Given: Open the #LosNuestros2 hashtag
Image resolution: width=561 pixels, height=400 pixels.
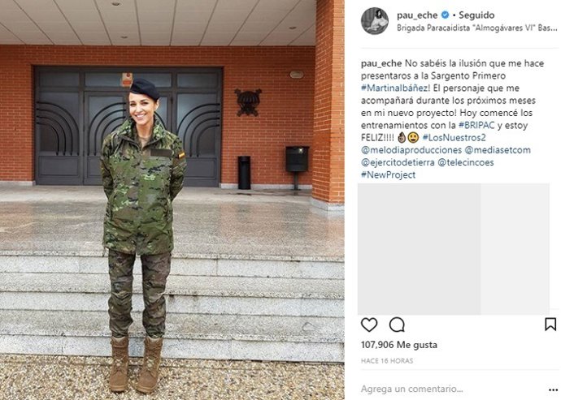Looking at the screenshot, I should (x=454, y=137).
